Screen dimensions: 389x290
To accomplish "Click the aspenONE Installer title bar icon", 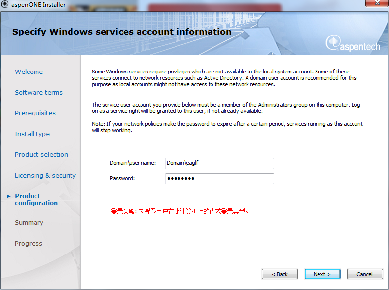I will (x=5, y=4).
